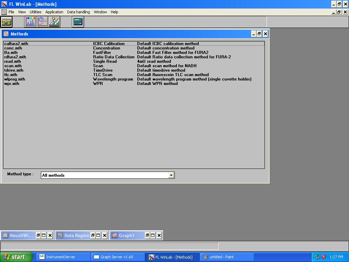
Task: Open the Application menu
Action: (54, 12)
